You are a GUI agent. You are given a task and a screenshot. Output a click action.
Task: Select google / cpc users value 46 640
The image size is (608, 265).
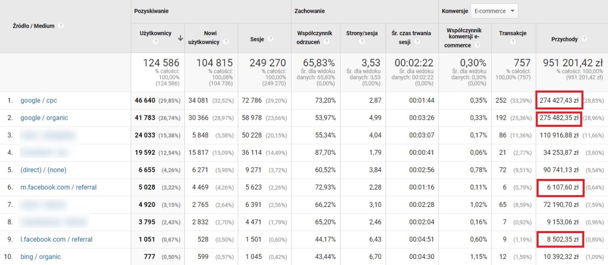coord(145,101)
